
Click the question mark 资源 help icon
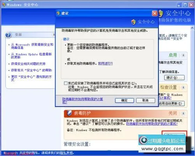8,35
